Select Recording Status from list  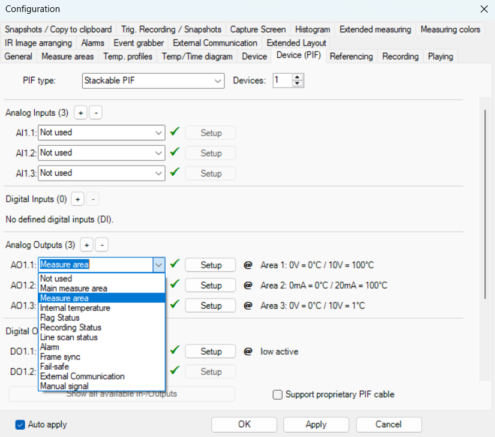click(x=101, y=327)
